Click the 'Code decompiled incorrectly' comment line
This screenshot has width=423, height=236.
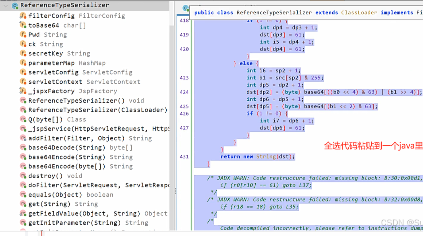(322, 228)
